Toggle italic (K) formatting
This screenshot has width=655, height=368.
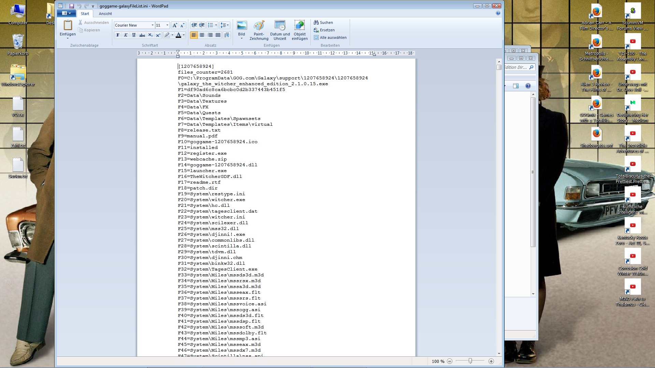126,35
